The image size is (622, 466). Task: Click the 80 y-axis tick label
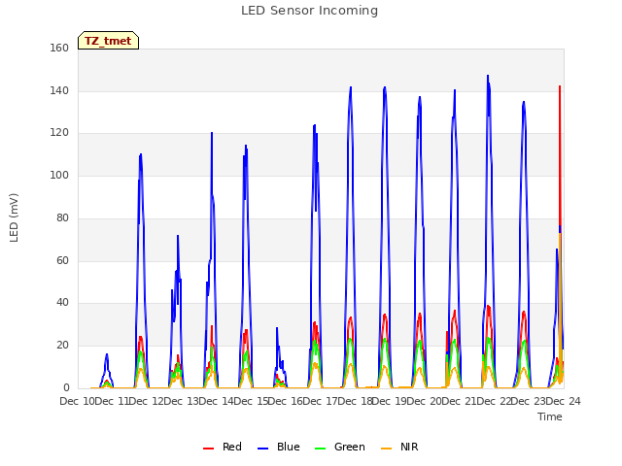click(x=62, y=217)
